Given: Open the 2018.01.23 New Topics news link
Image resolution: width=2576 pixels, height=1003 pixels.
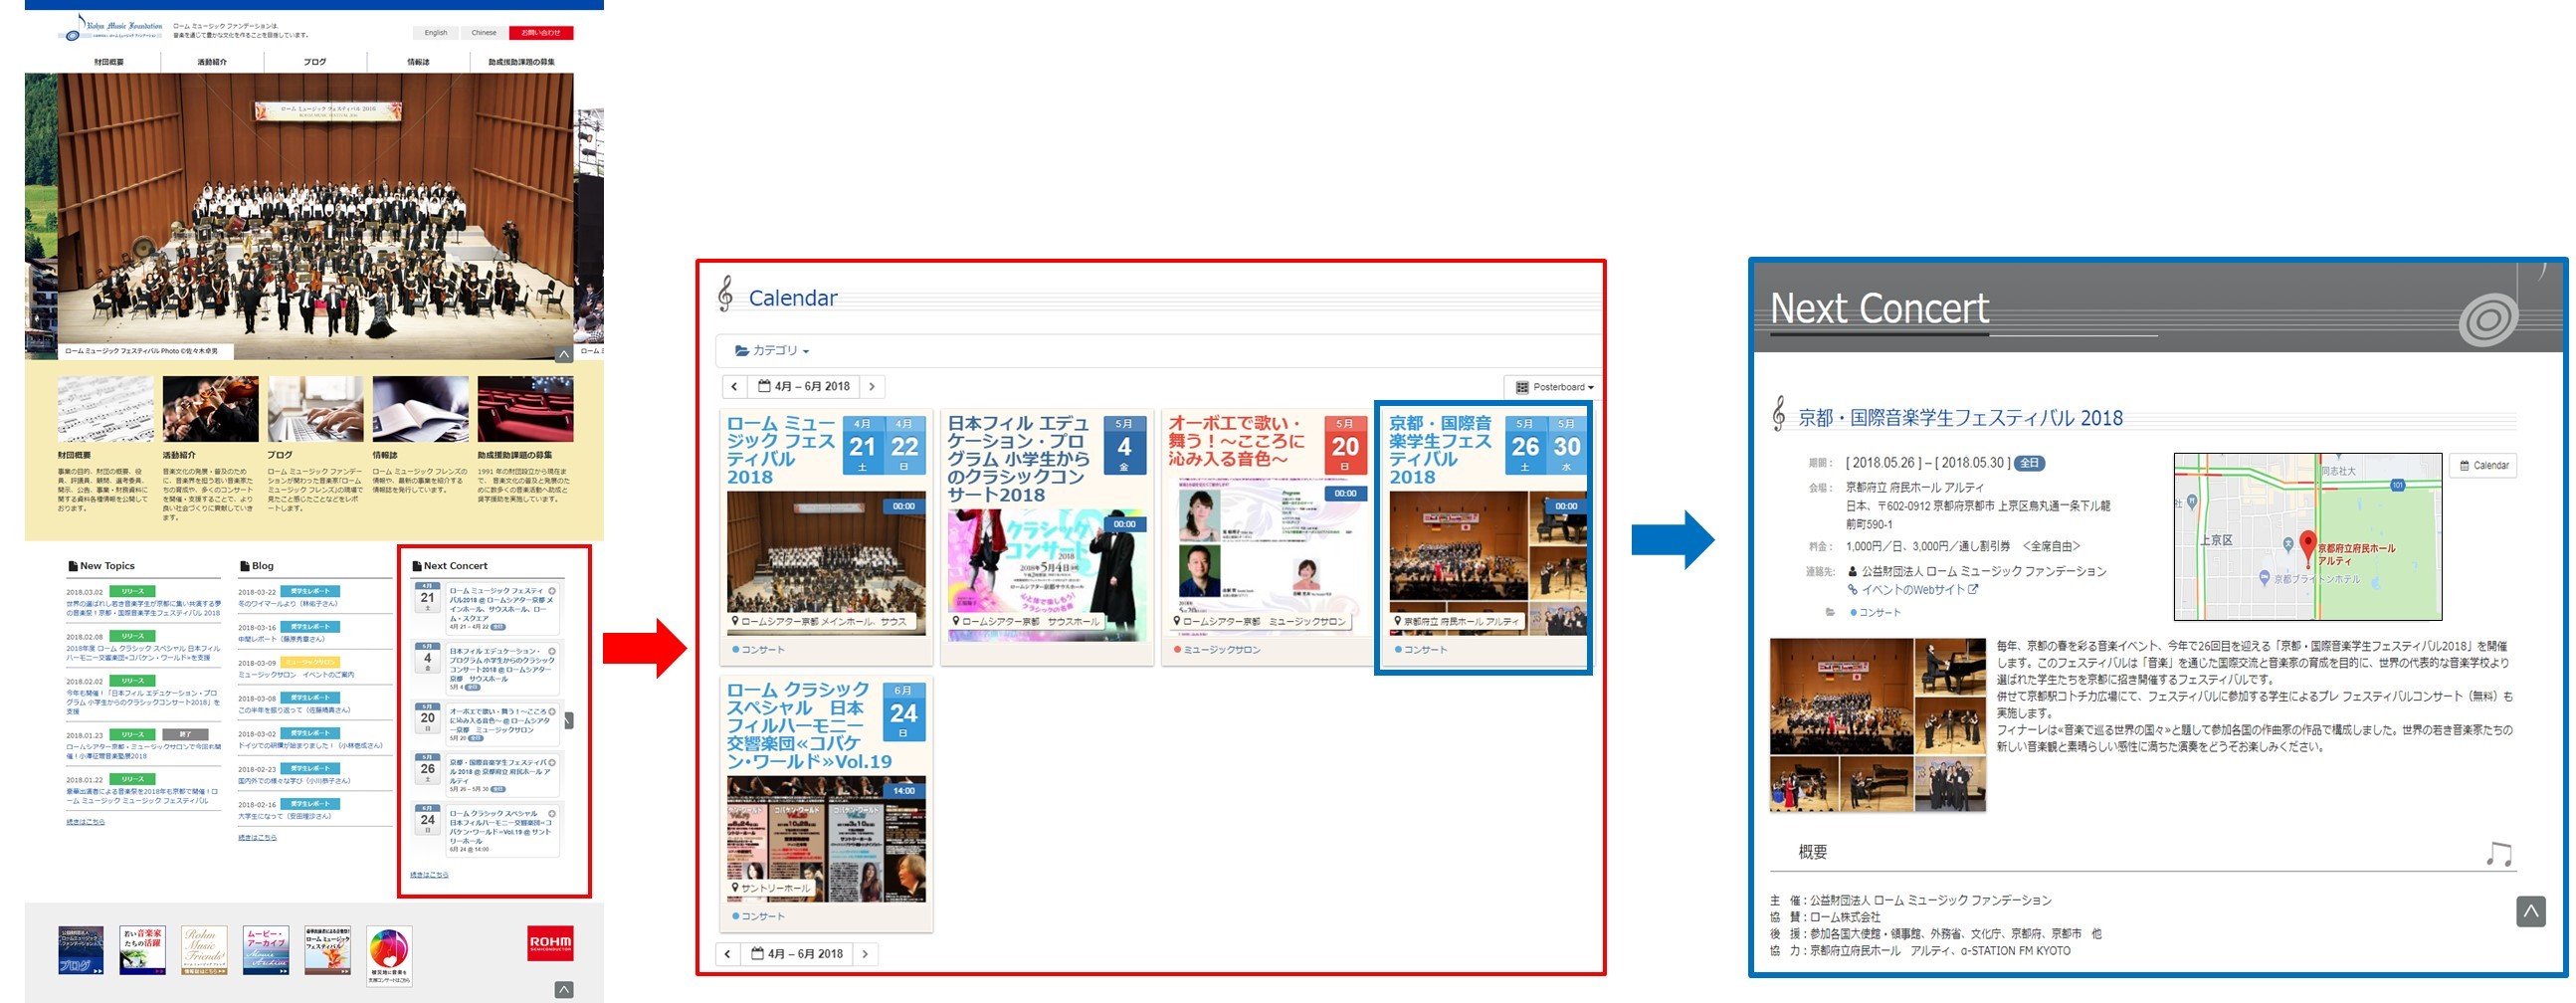Looking at the screenshot, I should coord(143,751).
